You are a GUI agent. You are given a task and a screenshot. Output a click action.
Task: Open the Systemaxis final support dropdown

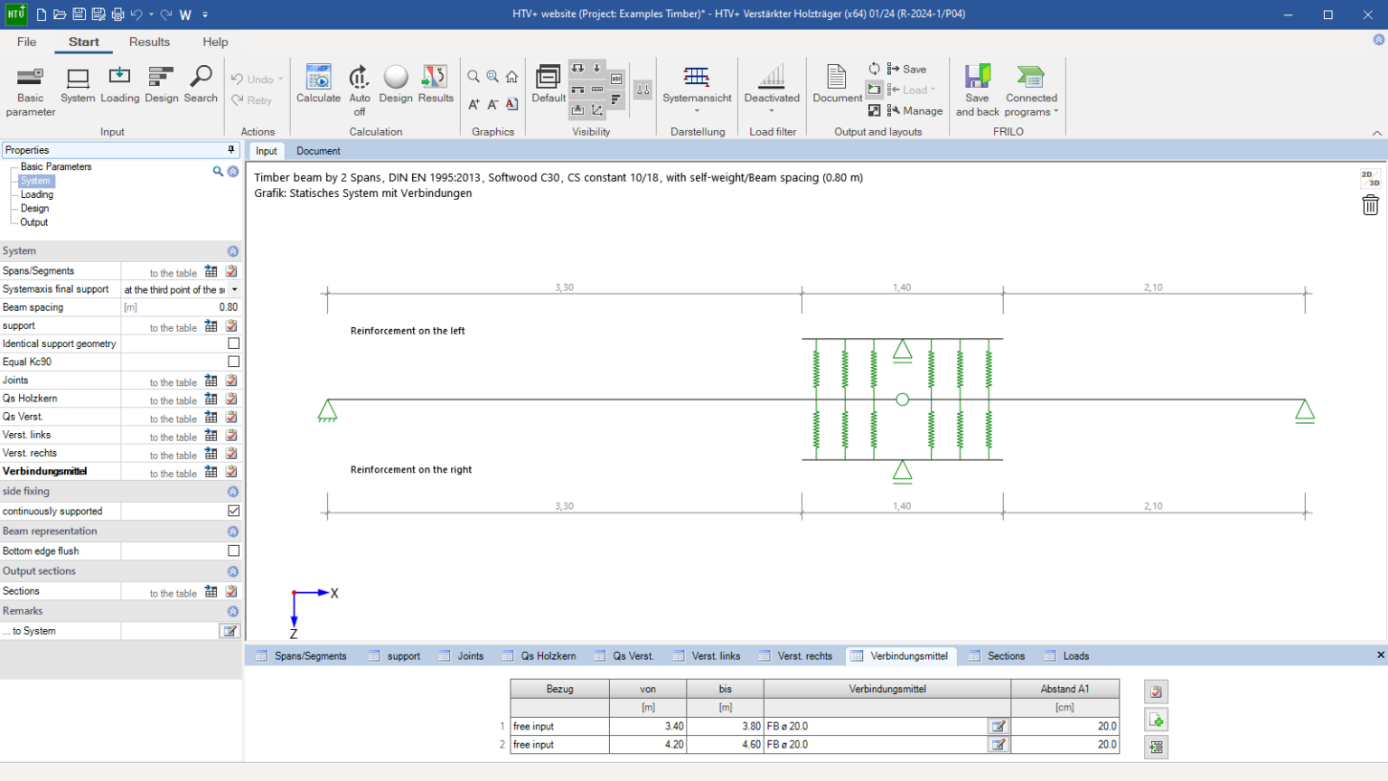(x=235, y=290)
